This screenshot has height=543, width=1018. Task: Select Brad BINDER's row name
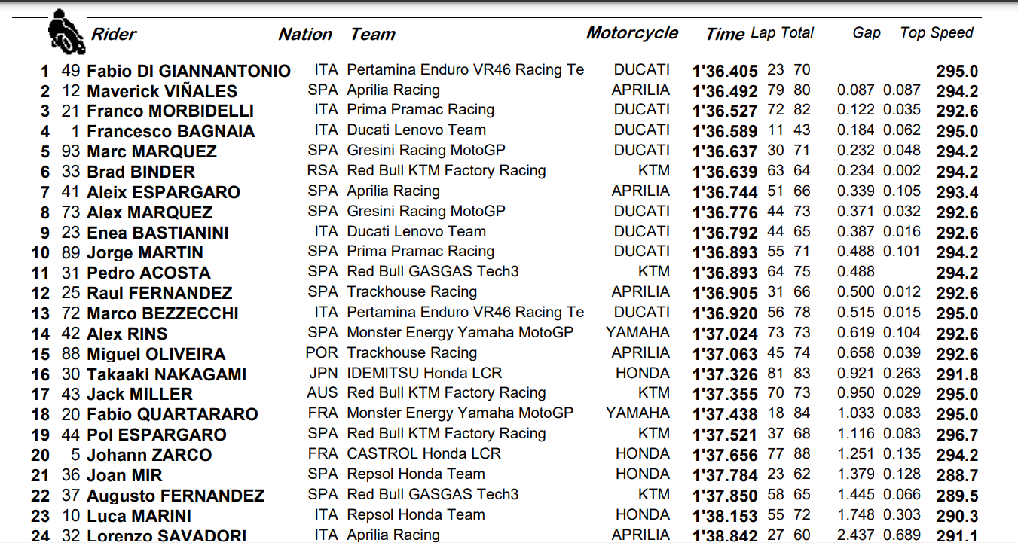coord(141,172)
